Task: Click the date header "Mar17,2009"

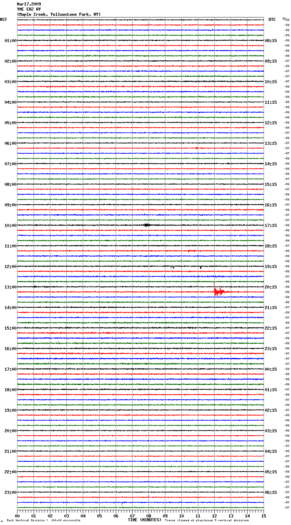Action: (x=29, y=4)
